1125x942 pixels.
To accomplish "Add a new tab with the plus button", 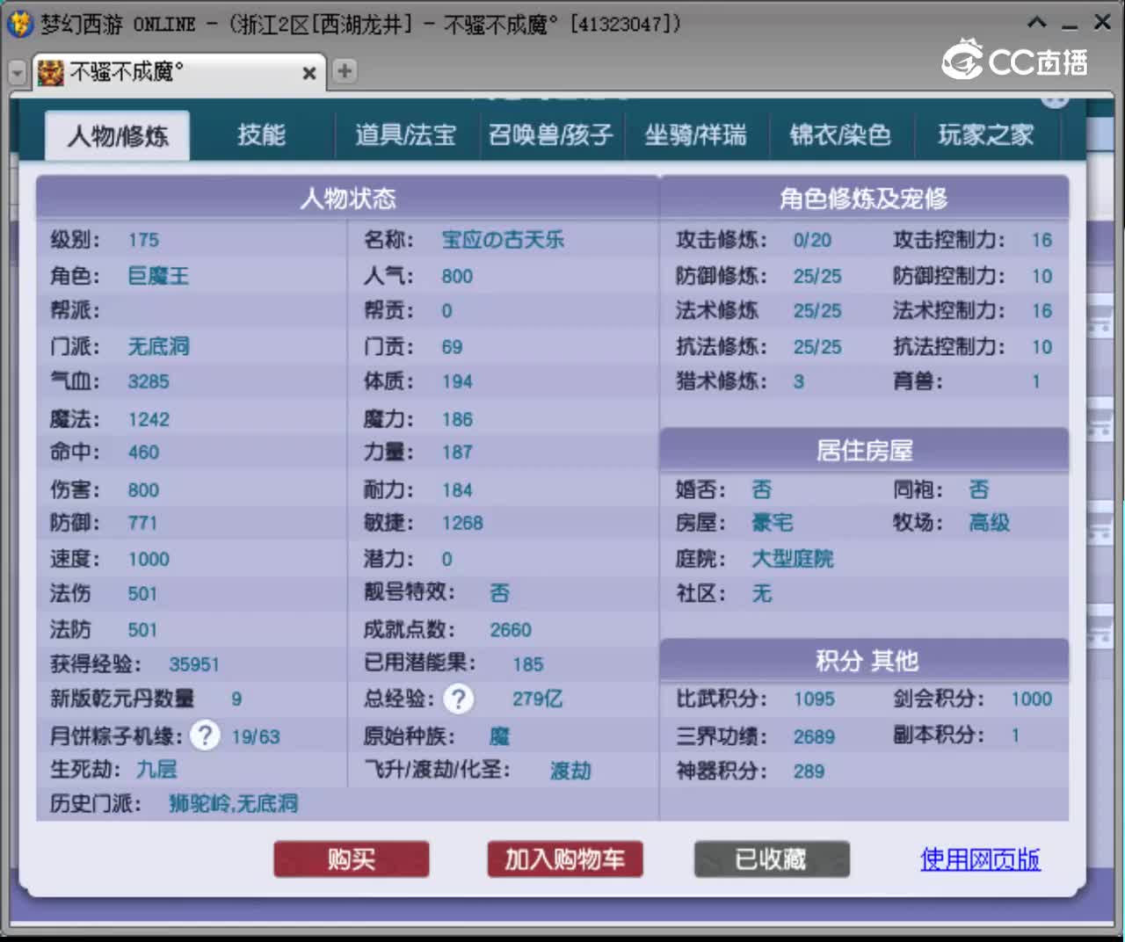I will (345, 71).
